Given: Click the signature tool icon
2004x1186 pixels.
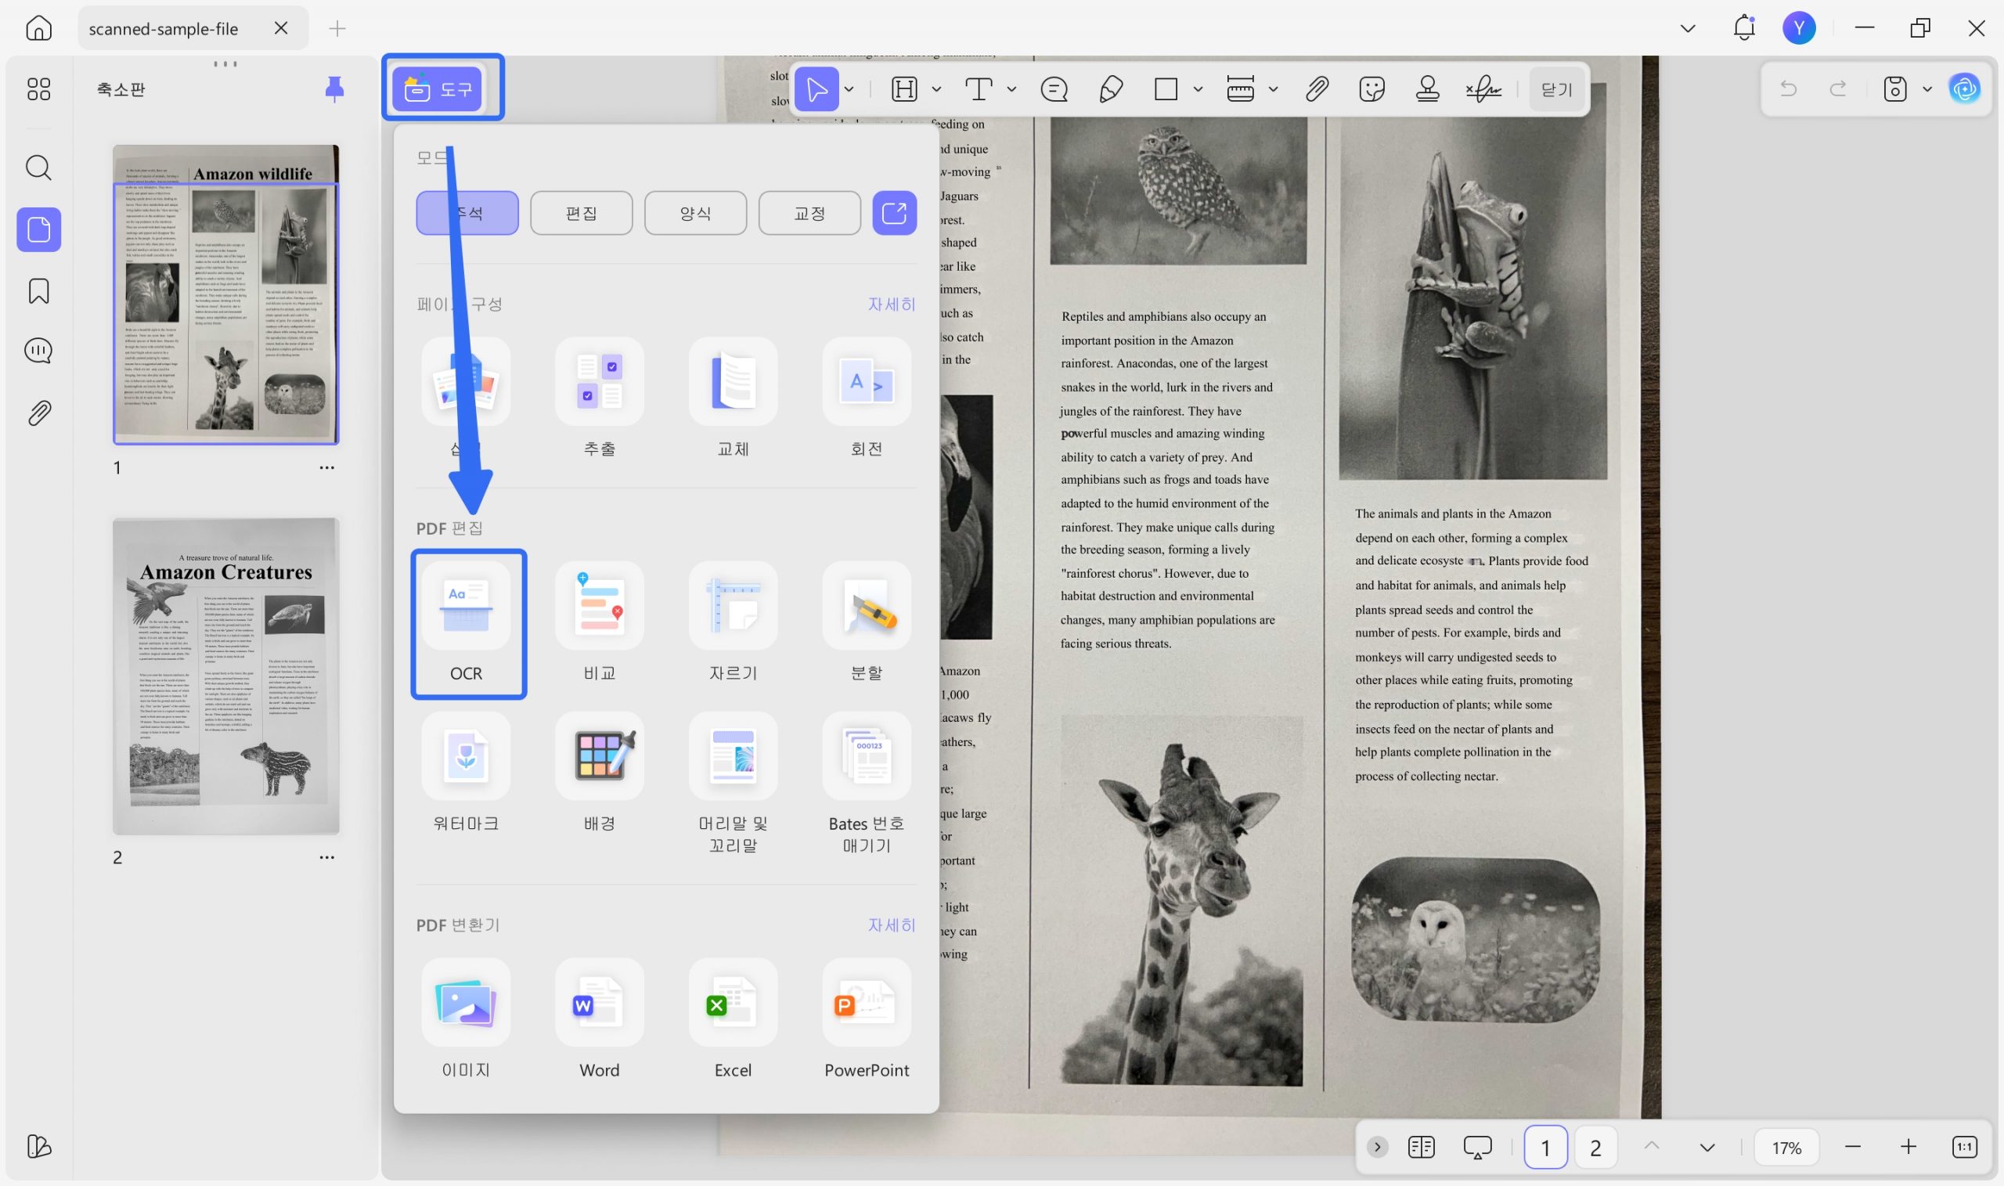Looking at the screenshot, I should coord(1483,88).
